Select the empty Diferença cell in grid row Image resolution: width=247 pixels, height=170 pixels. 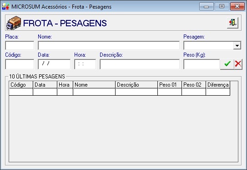[218, 92]
